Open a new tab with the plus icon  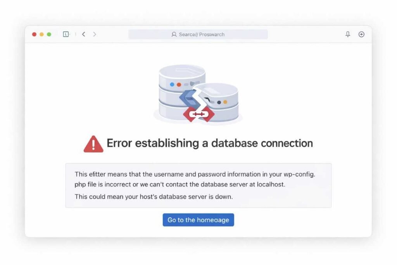point(361,34)
